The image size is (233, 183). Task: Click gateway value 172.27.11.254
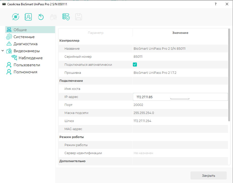[142, 121]
